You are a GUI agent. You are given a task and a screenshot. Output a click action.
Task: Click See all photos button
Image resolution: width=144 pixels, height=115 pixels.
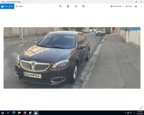click(x=7, y=6)
